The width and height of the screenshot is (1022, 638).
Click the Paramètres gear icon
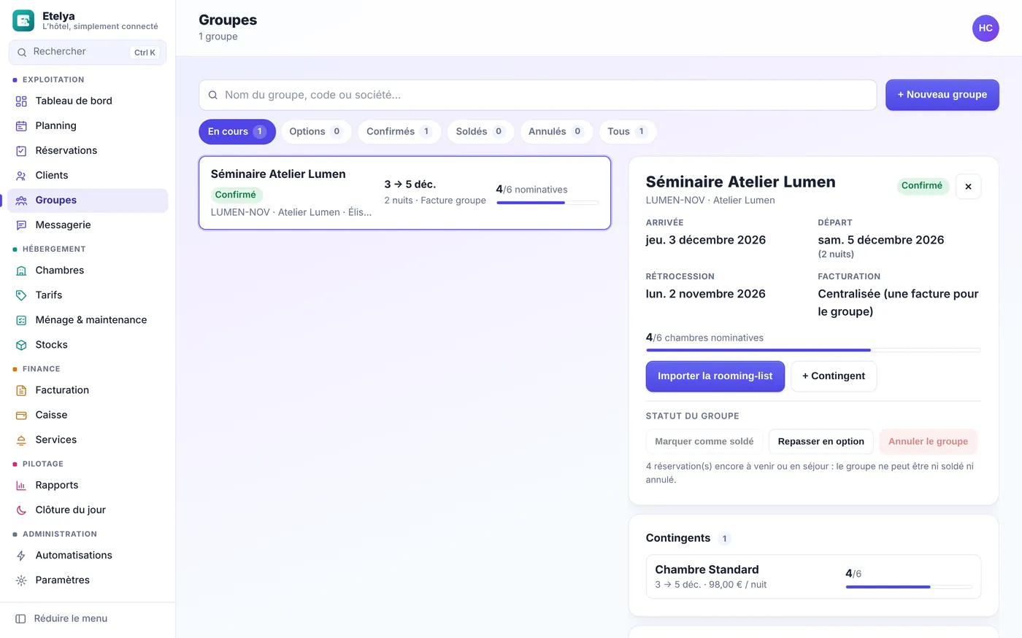pos(21,580)
